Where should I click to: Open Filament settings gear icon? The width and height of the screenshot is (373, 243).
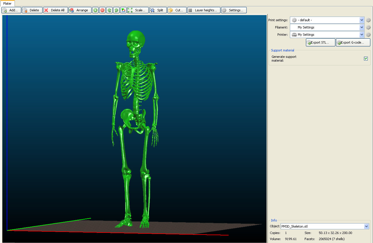368,27
